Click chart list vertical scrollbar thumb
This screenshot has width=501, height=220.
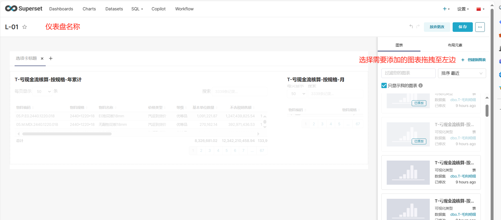pyautogui.click(x=487, y=111)
